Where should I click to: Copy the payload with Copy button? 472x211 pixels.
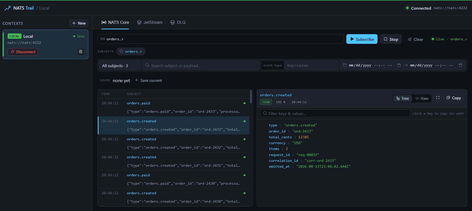coord(454,98)
